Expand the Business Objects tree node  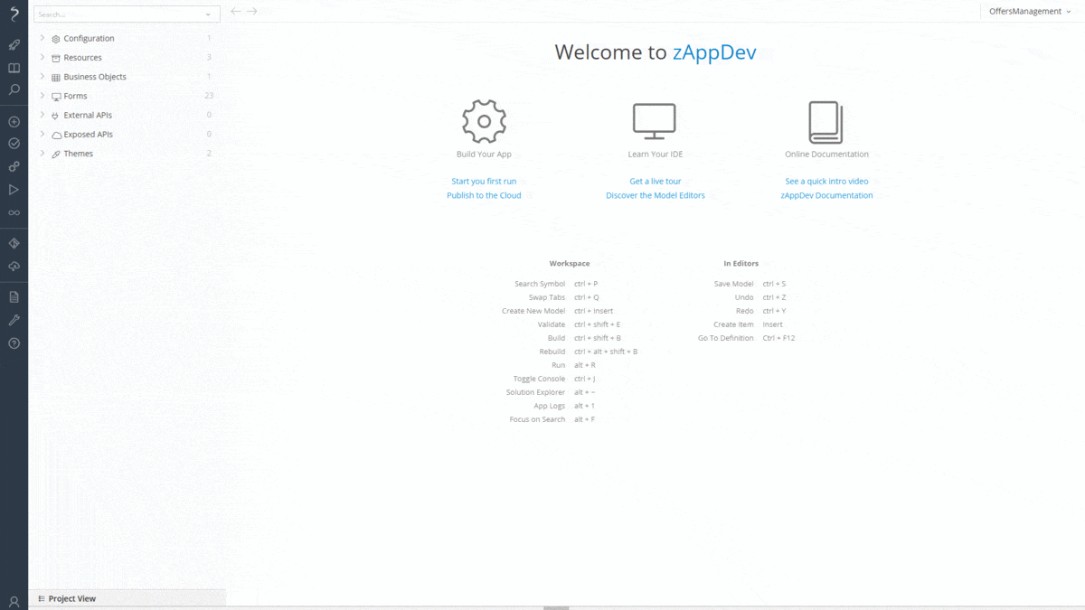point(42,77)
